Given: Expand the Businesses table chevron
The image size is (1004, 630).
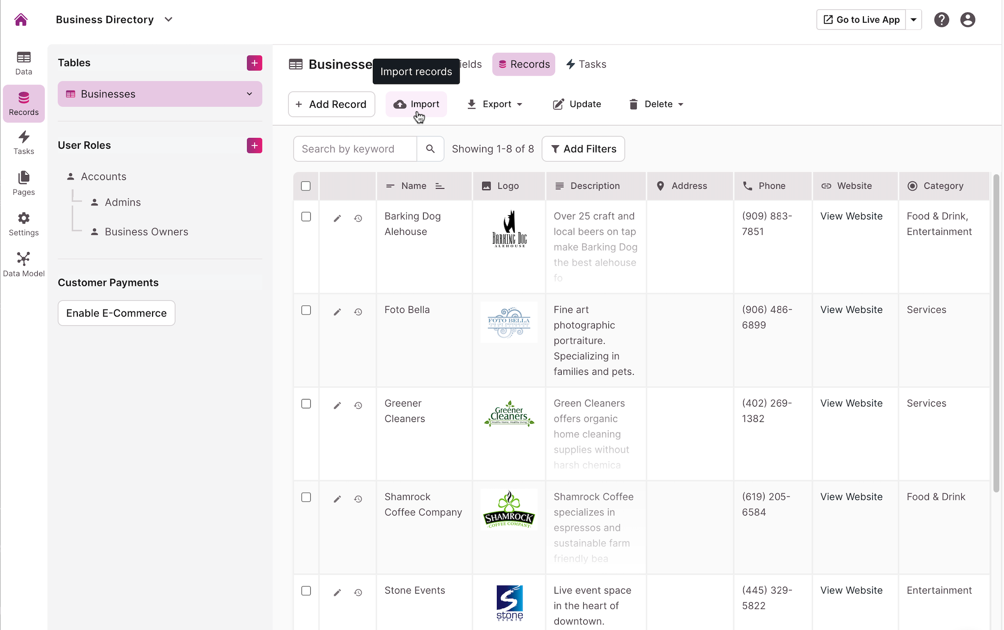Looking at the screenshot, I should 249,94.
